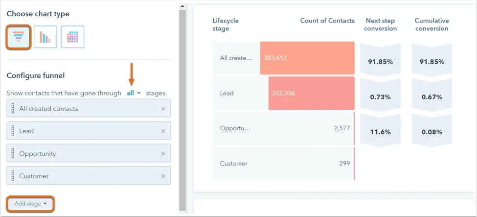Click the scrollbar up arrow
477x217 pixels.
pyautogui.click(x=182, y=7)
